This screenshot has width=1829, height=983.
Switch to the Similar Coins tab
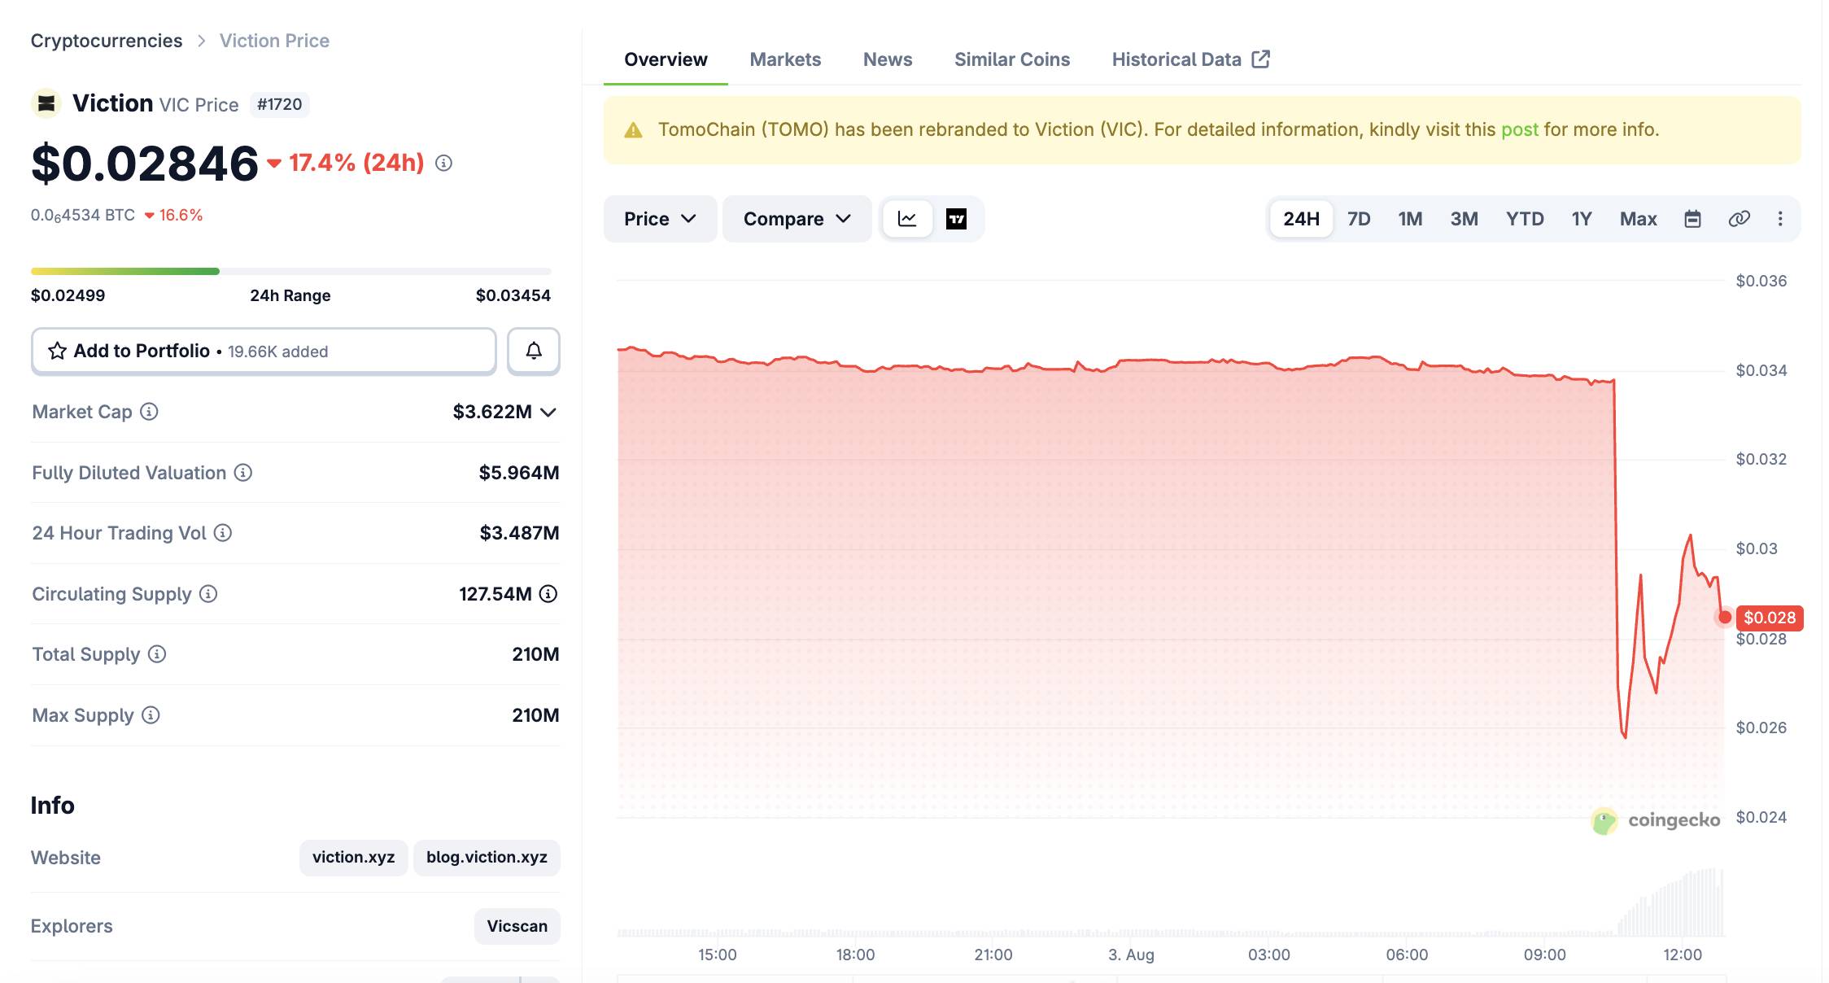[1011, 59]
